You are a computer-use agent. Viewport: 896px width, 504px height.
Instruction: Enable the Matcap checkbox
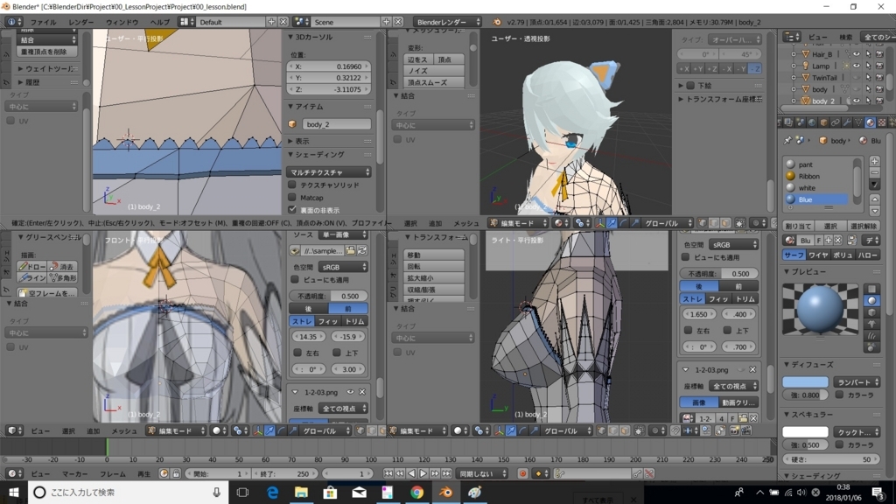pos(292,197)
